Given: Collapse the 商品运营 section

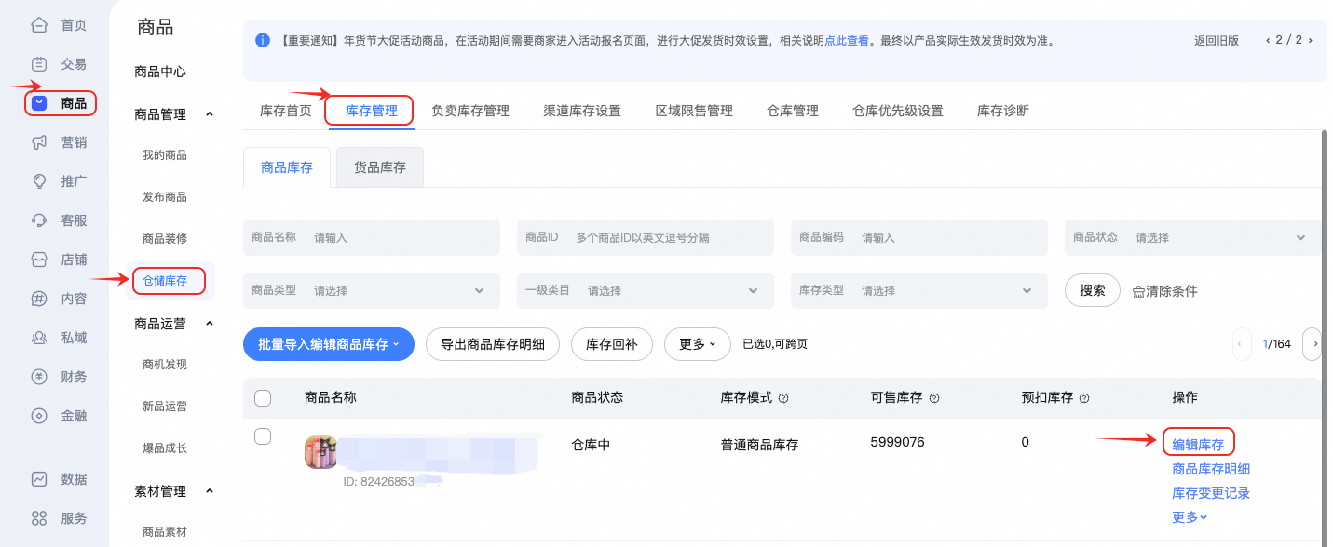Looking at the screenshot, I should coord(210,324).
